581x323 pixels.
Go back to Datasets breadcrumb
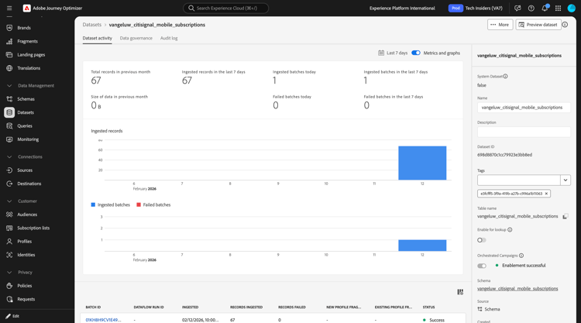tap(92, 25)
